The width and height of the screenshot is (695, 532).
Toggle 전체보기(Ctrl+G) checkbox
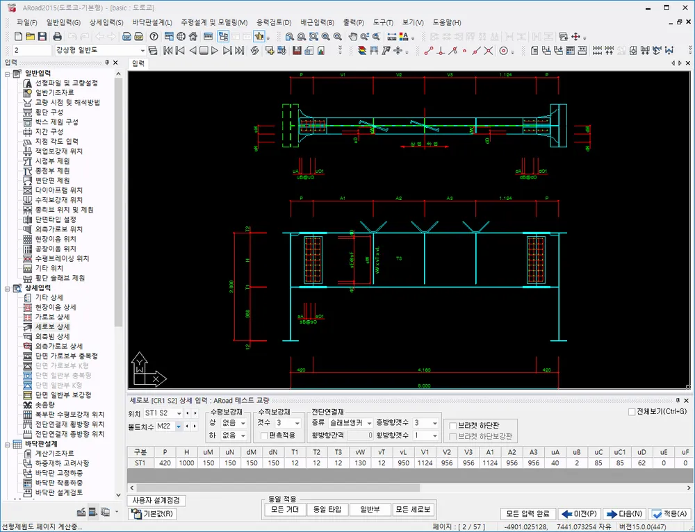click(x=632, y=412)
